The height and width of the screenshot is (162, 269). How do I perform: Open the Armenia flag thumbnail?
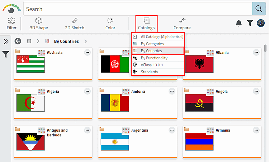pyautogui.click(x=199, y=142)
